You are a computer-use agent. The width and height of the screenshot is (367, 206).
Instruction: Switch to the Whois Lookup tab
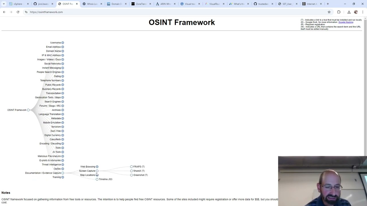pyautogui.click(x=92, y=4)
